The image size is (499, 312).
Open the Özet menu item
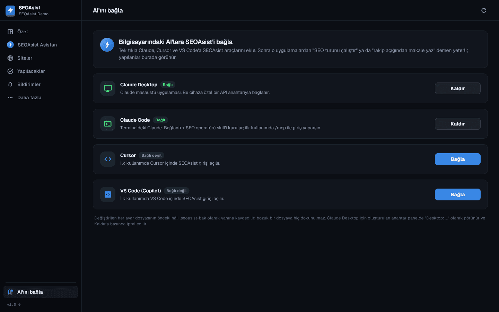coord(41,32)
